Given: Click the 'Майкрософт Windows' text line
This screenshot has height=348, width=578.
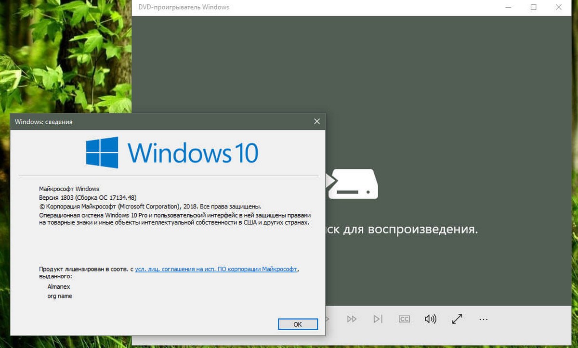Looking at the screenshot, I should pyautogui.click(x=69, y=189).
